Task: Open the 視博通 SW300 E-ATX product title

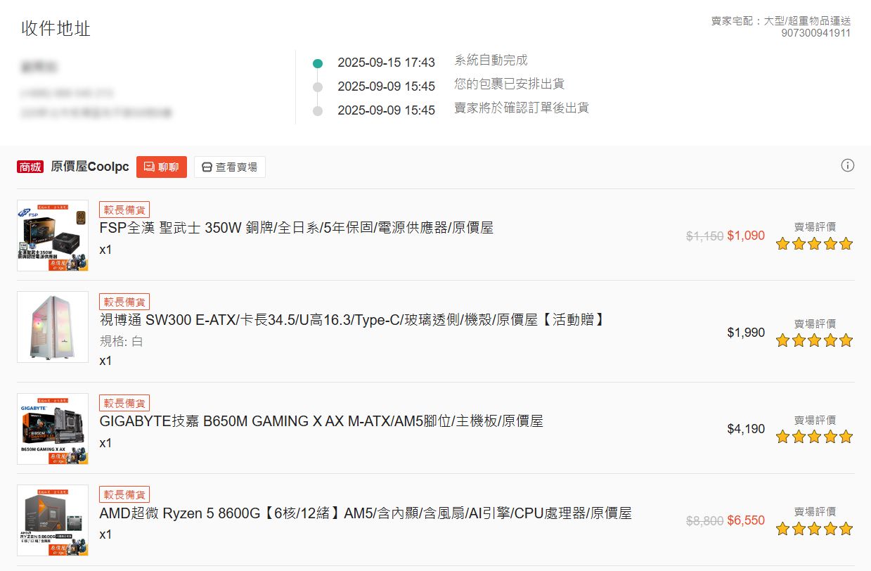Action: coord(351,320)
